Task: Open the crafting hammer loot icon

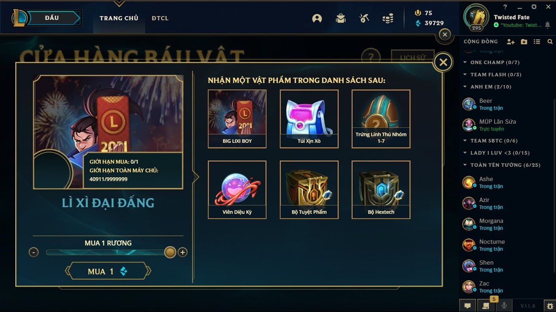Action: 364,18
